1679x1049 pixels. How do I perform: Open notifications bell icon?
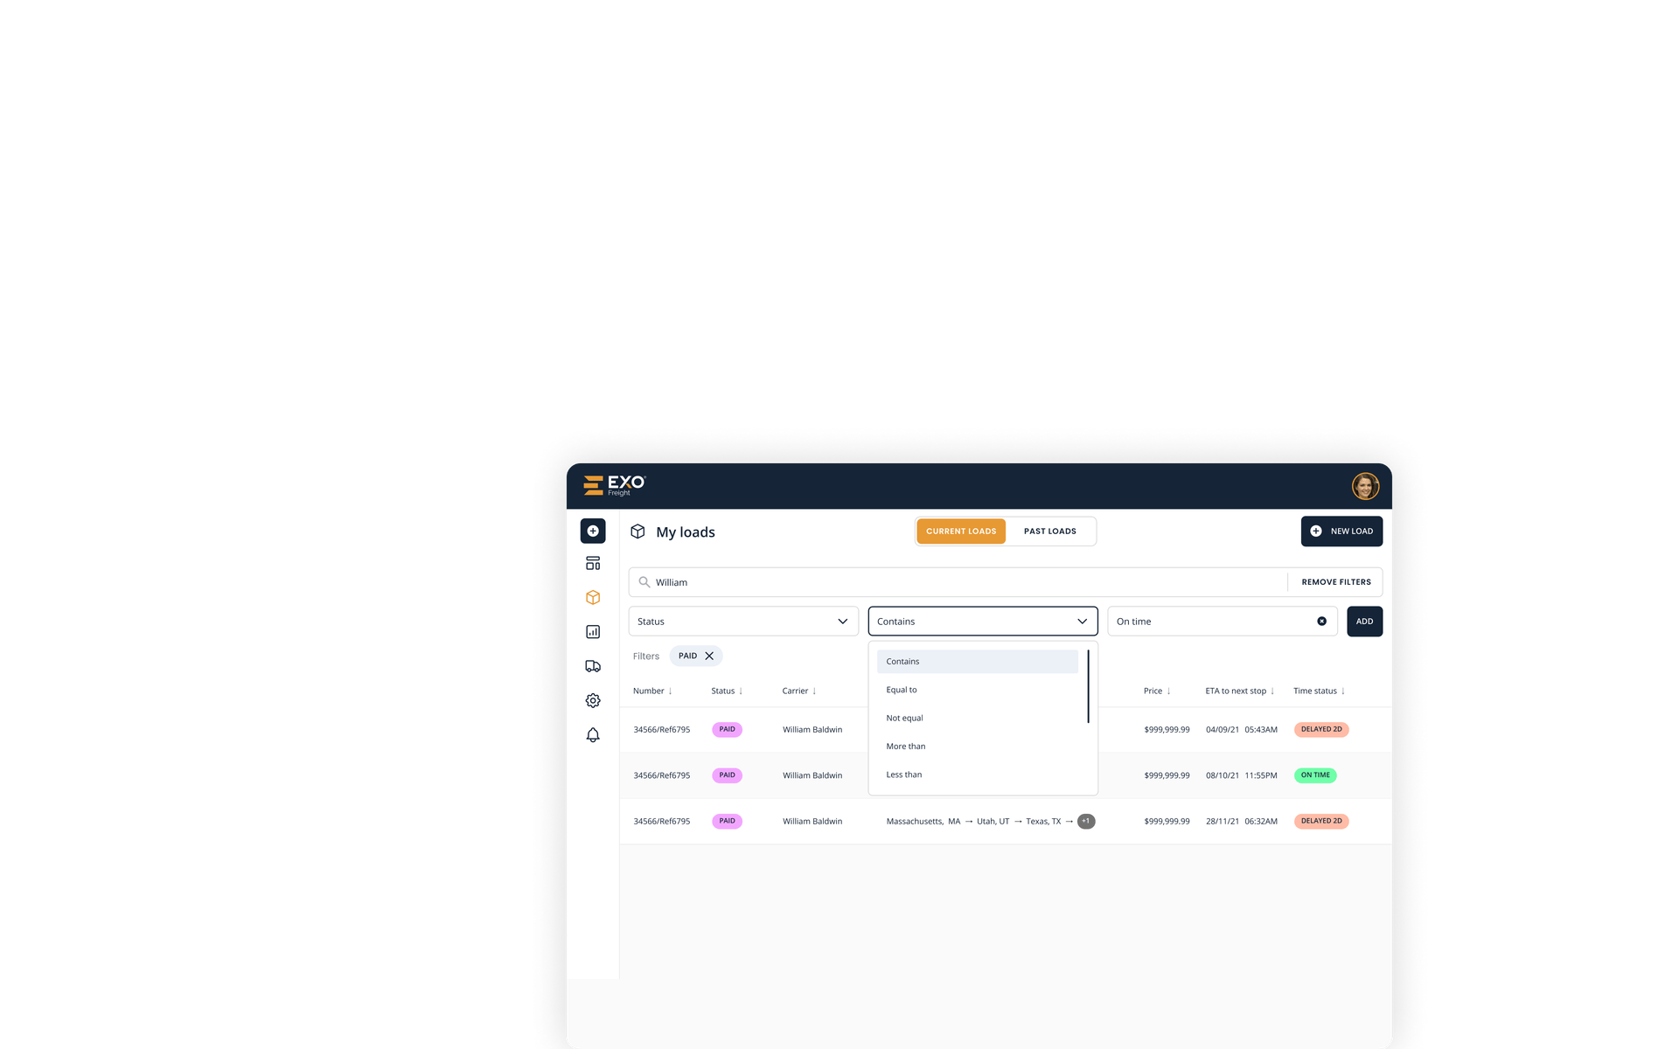593,735
